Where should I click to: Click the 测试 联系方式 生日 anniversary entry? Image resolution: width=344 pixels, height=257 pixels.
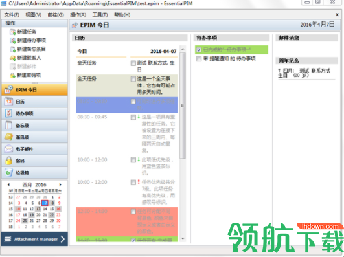tap(304, 73)
